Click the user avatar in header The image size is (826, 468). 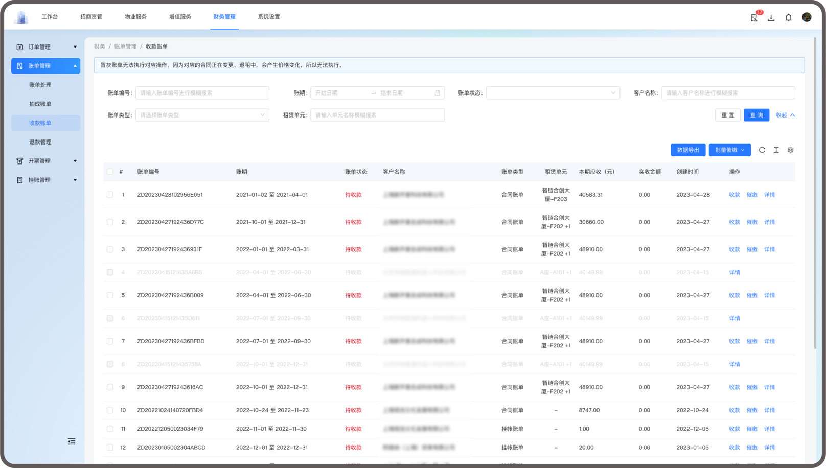tap(807, 17)
